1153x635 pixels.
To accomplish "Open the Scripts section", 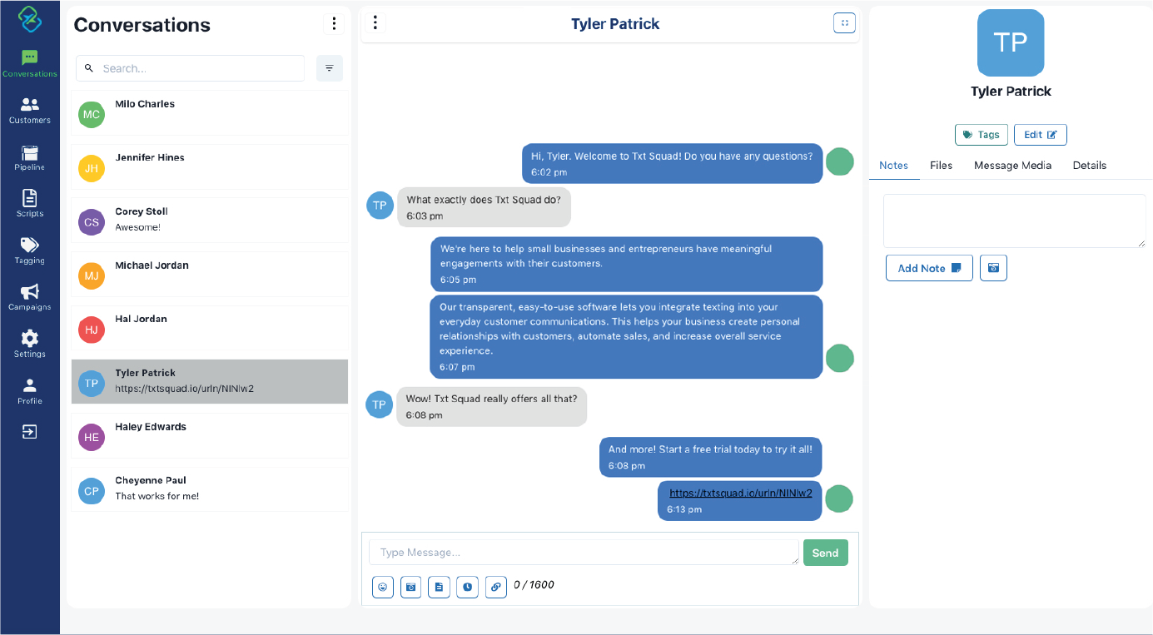I will tap(30, 204).
